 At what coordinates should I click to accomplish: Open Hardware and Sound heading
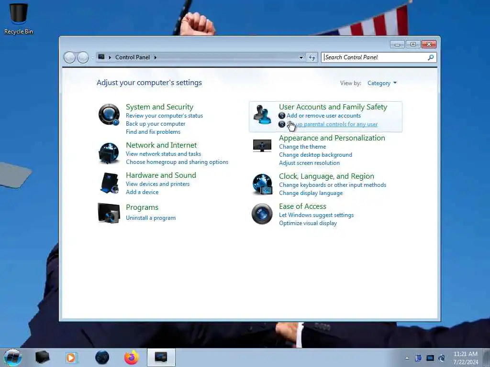(161, 175)
